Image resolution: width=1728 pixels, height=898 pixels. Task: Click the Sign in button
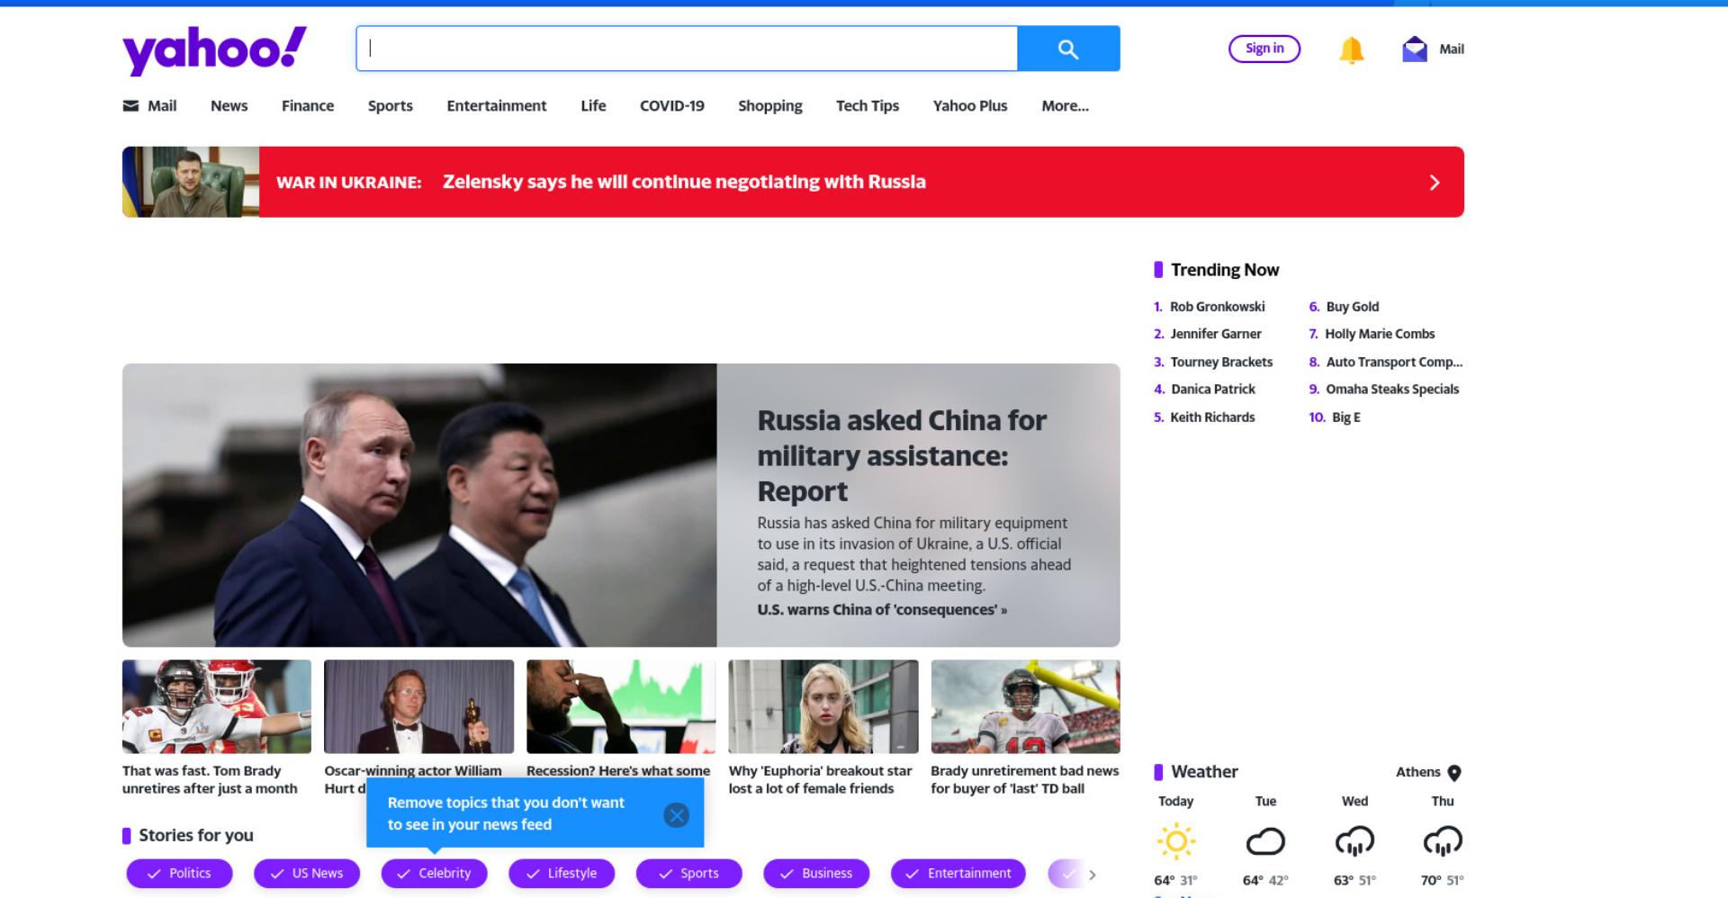pyautogui.click(x=1264, y=49)
